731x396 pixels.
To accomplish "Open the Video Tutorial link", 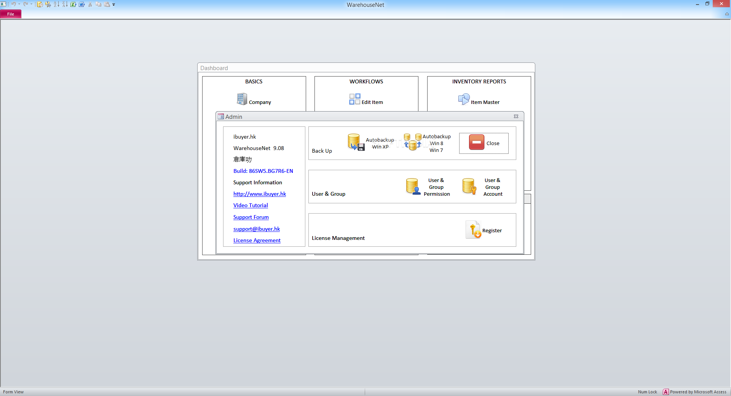I will [x=251, y=205].
